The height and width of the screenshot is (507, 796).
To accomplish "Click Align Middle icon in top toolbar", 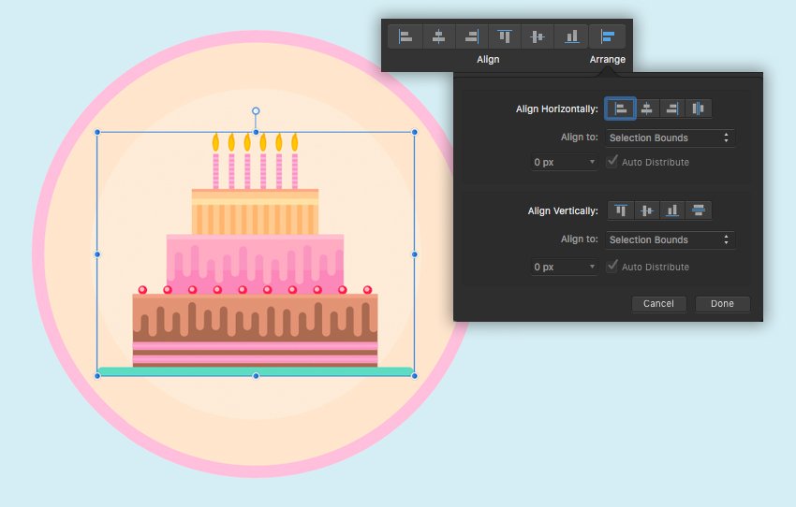I will pyautogui.click(x=538, y=36).
